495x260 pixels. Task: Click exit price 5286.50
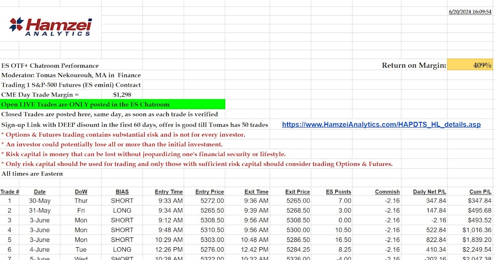point(298,240)
